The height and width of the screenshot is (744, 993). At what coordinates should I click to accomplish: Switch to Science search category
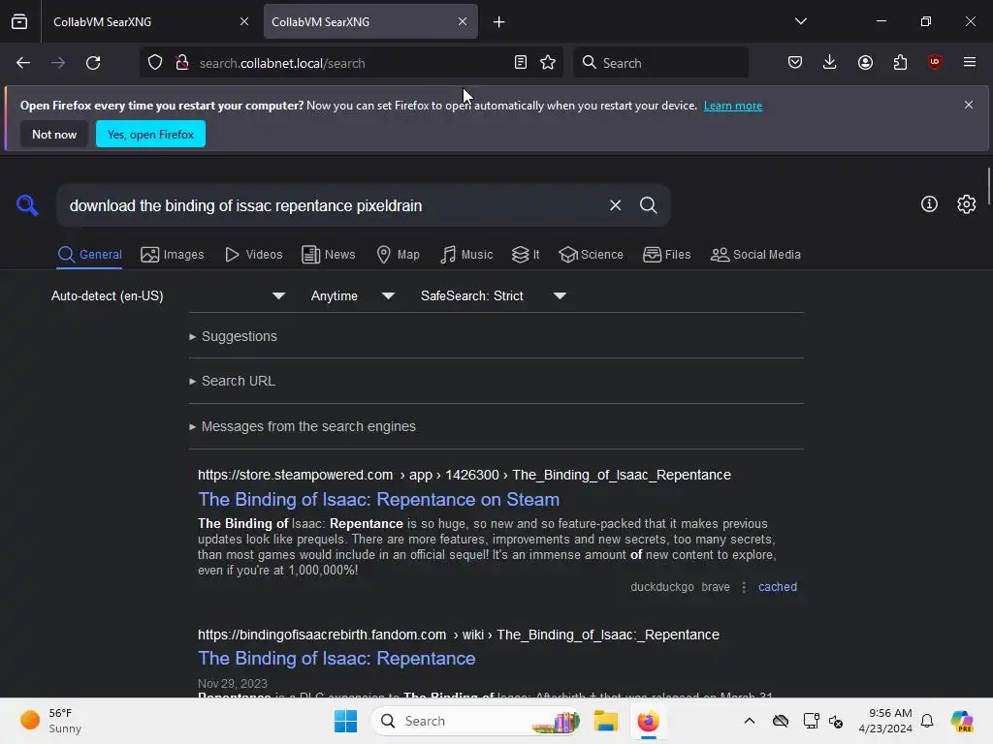pyautogui.click(x=591, y=255)
